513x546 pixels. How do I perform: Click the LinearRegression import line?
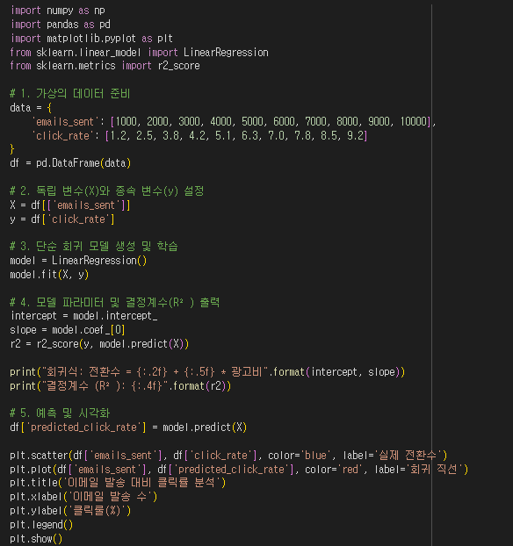pos(140,53)
